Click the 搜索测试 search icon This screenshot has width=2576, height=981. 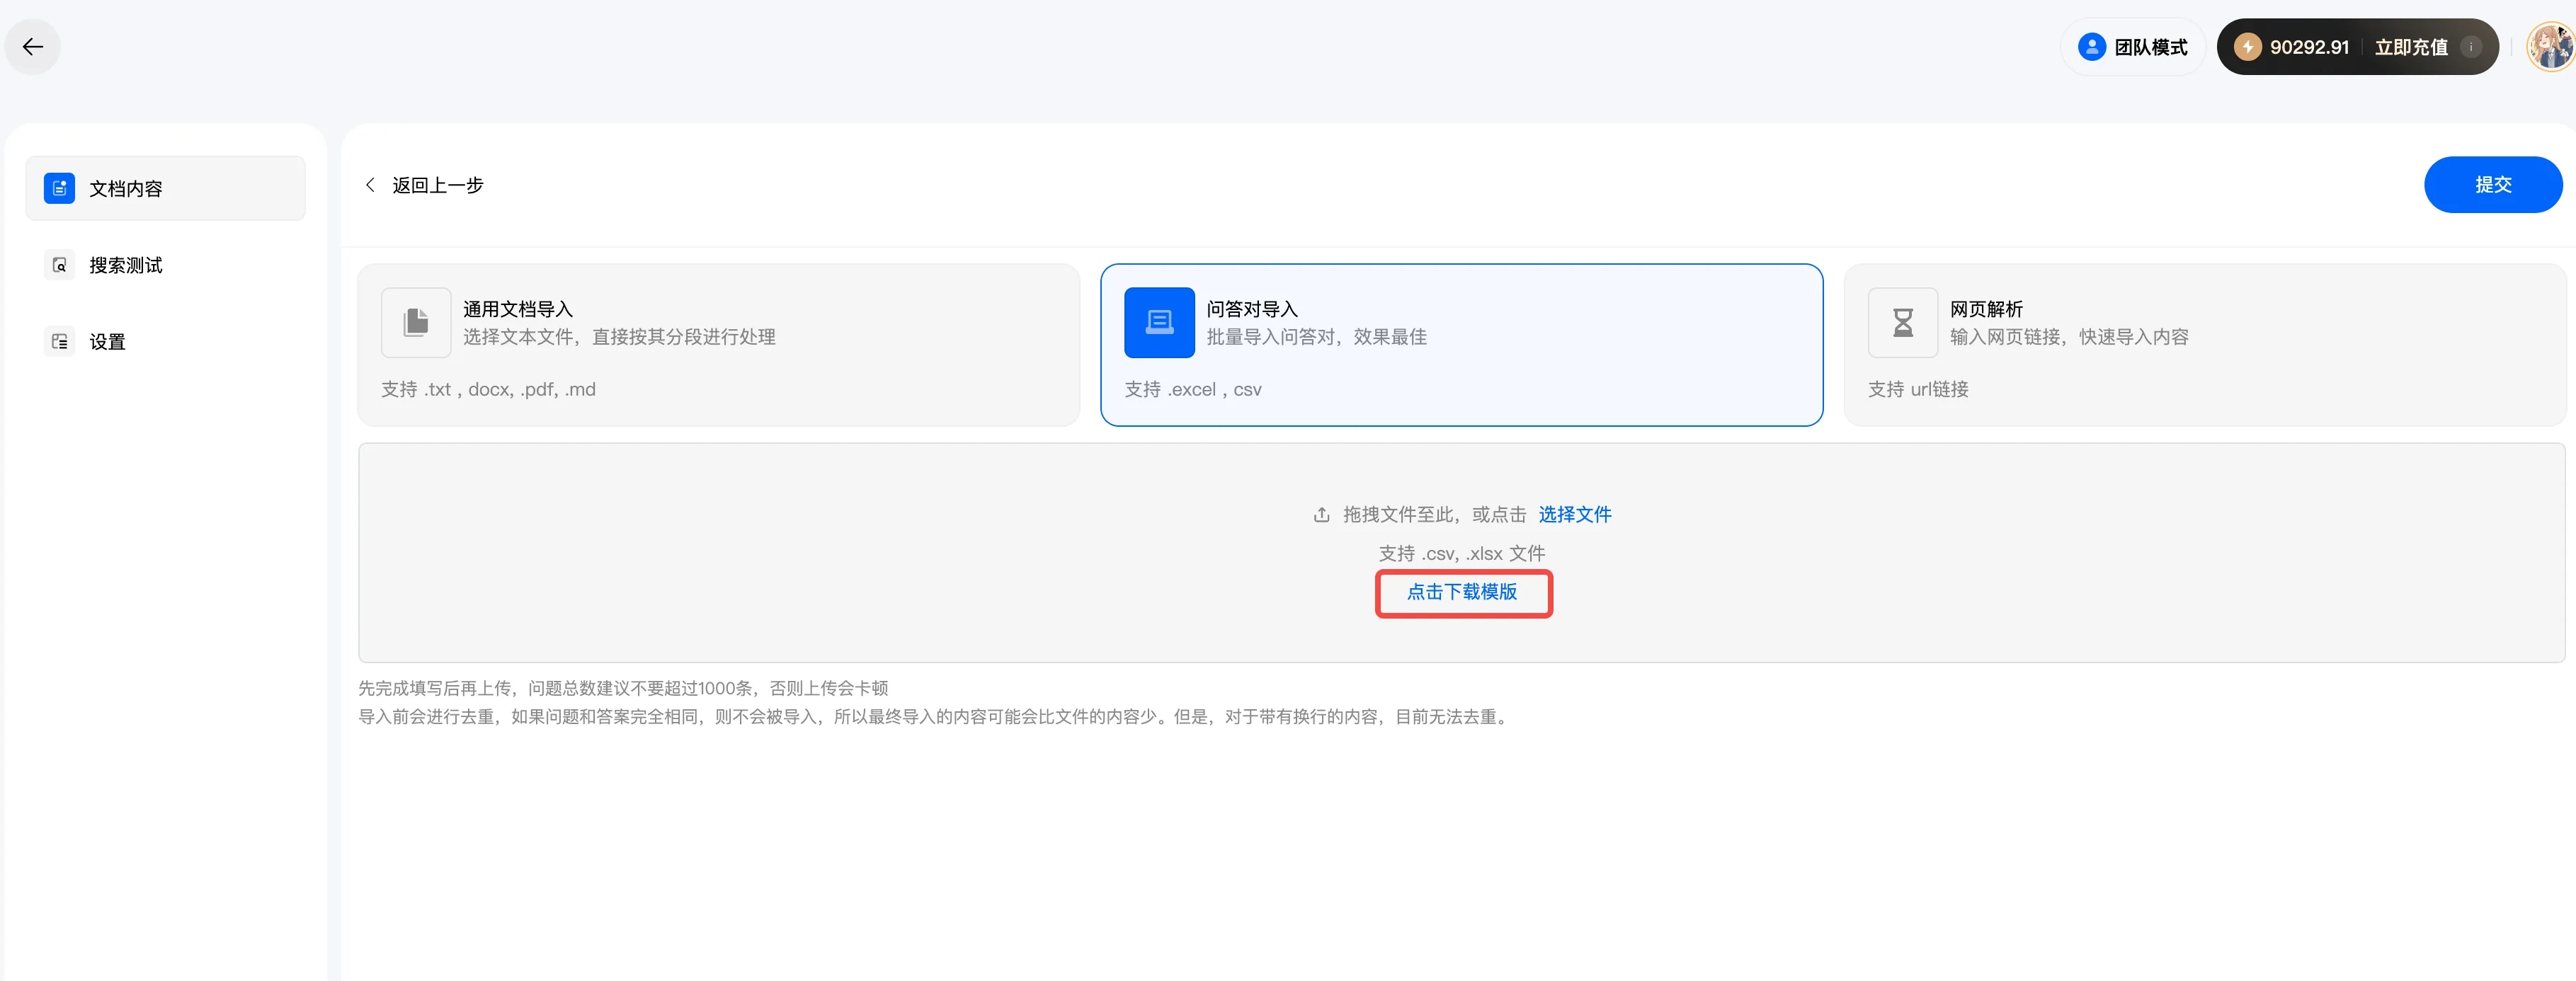(59, 265)
